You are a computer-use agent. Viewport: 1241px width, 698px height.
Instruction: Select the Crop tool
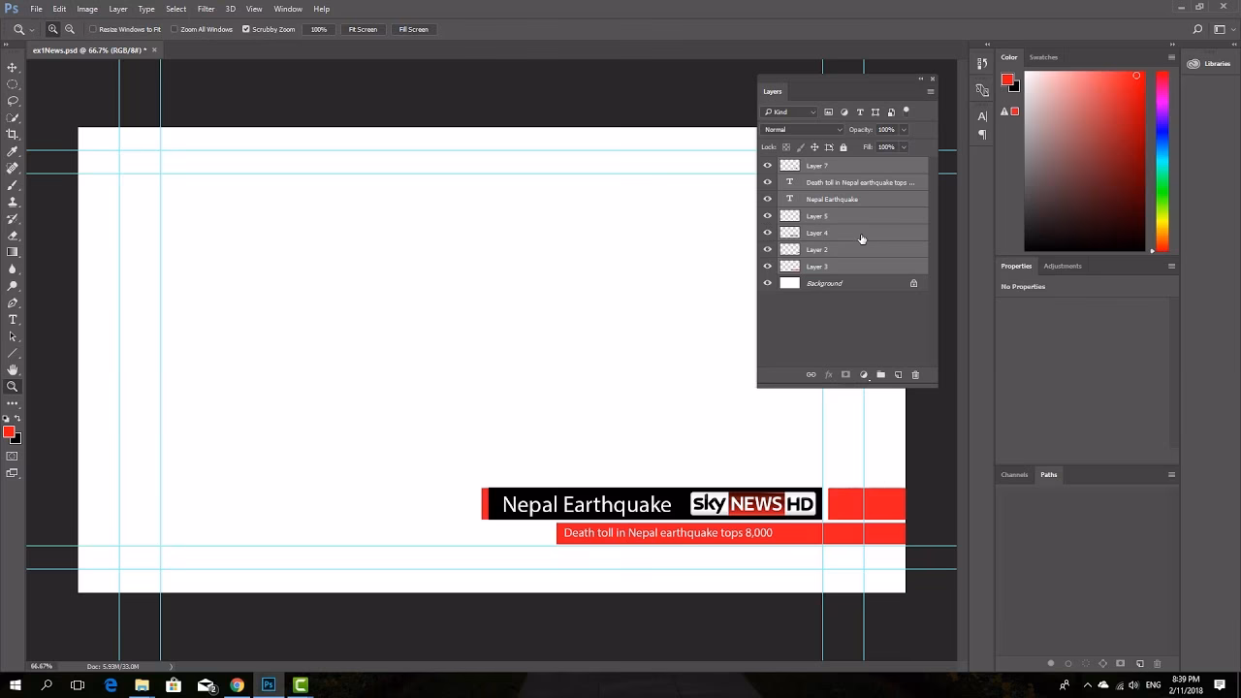13,135
